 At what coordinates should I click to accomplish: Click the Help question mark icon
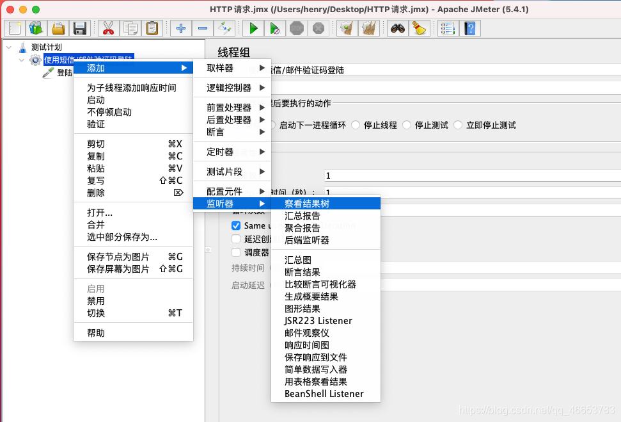[469, 28]
